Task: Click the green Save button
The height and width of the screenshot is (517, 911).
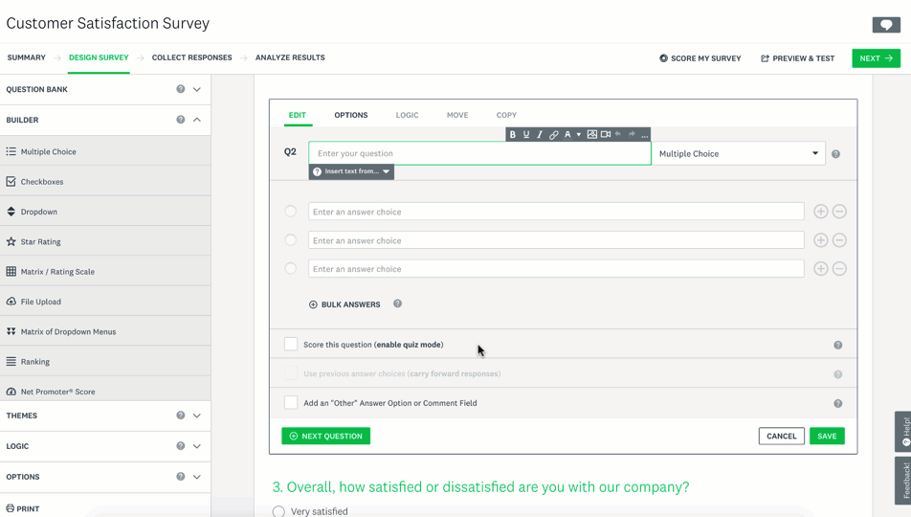Action: tap(827, 436)
